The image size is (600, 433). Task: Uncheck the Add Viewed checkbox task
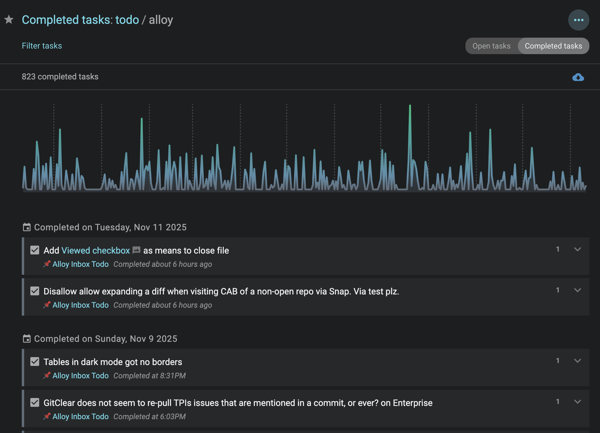tap(35, 250)
